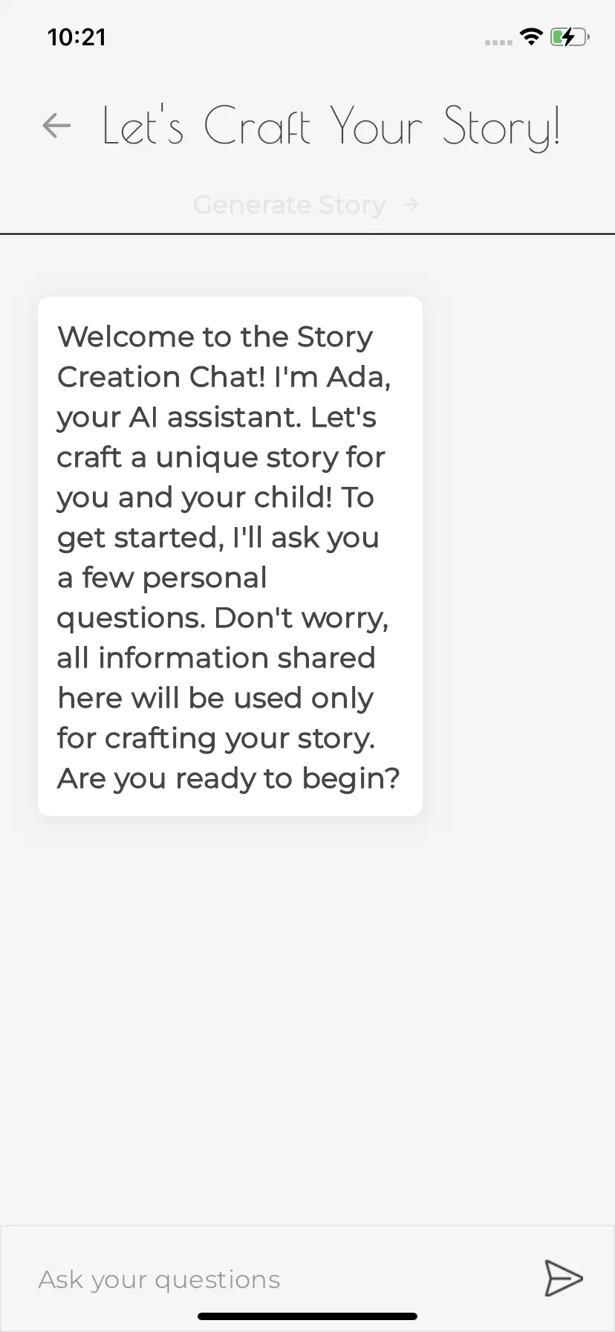Image resolution: width=615 pixels, height=1332 pixels.
Task: Click the divider line under Generate Story
Action: 307,233
